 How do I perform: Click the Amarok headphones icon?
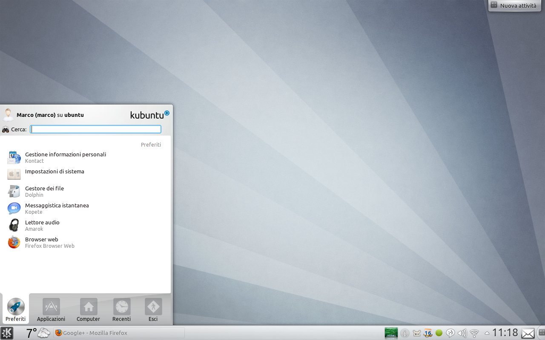coord(14,225)
